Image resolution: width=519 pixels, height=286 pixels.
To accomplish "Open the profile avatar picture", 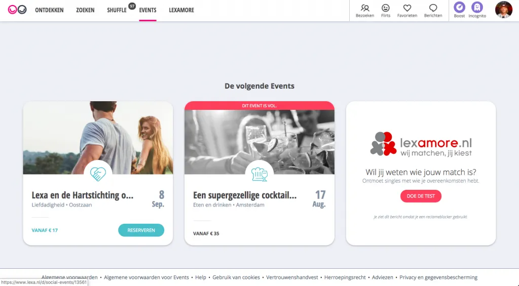I will point(503,10).
